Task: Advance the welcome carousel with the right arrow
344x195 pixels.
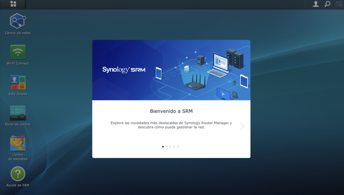Action: [x=242, y=127]
